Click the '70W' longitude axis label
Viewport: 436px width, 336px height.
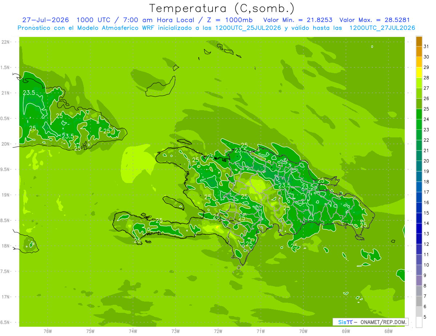[303, 331]
